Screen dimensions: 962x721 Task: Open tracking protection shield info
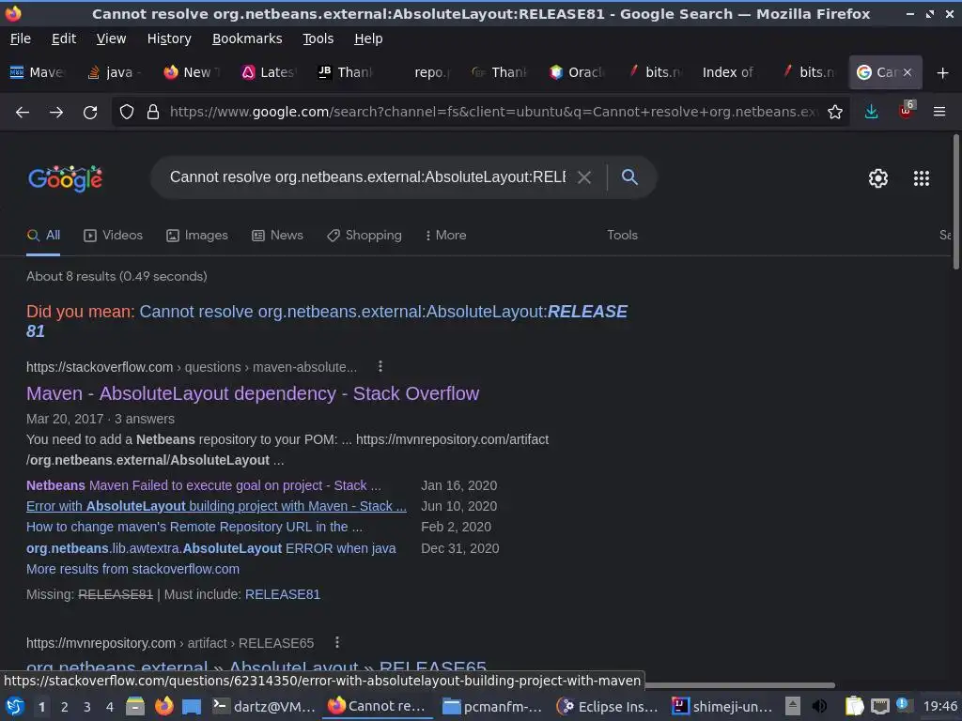[x=127, y=113]
